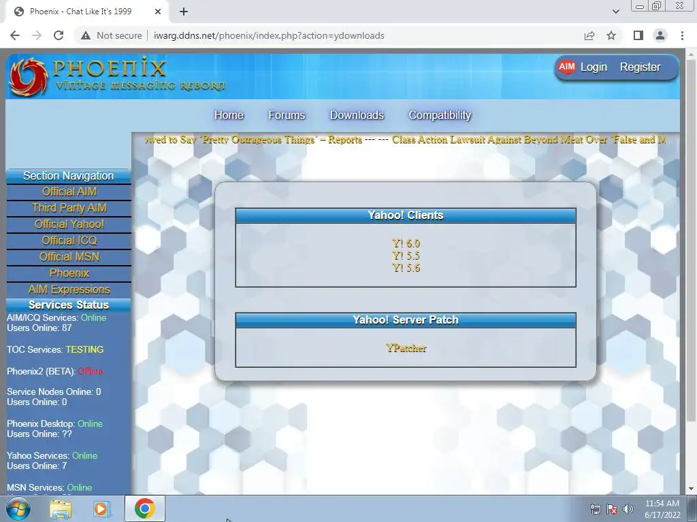697x522 pixels.
Task: Download the Y! 5.5 client link
Action: [406, 256]
